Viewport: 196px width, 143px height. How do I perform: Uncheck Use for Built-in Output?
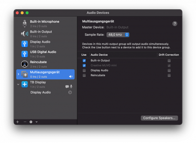[x=84, y=61]
